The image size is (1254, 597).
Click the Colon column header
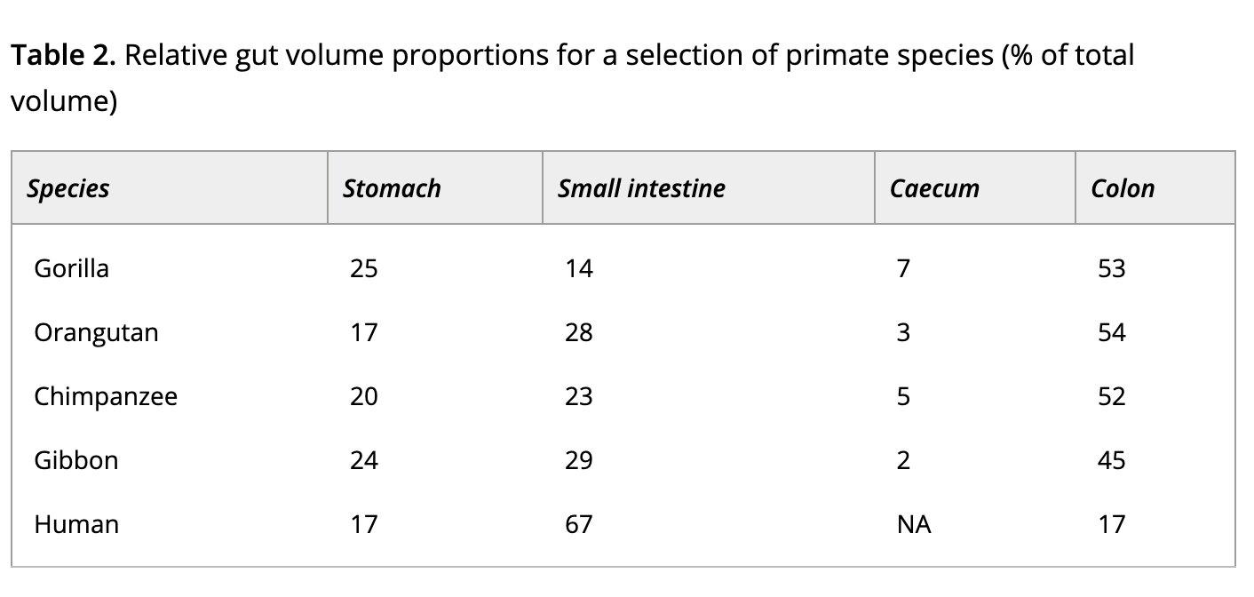tap(1123, 188)
